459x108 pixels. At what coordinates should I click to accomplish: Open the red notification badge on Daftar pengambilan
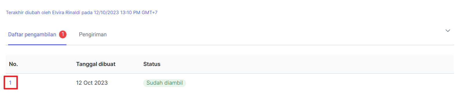(63, 34)
